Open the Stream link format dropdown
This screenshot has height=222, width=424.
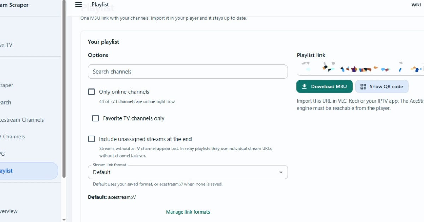(x=188, y=172)
